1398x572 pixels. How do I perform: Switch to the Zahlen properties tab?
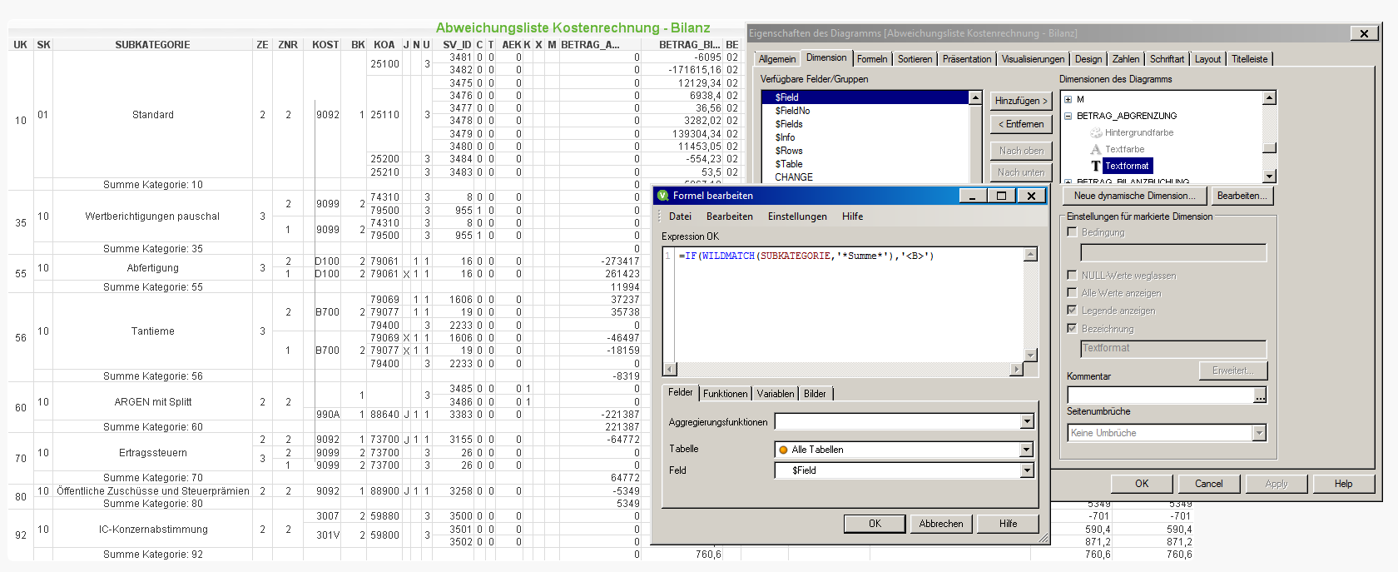tap(1126, 59)
